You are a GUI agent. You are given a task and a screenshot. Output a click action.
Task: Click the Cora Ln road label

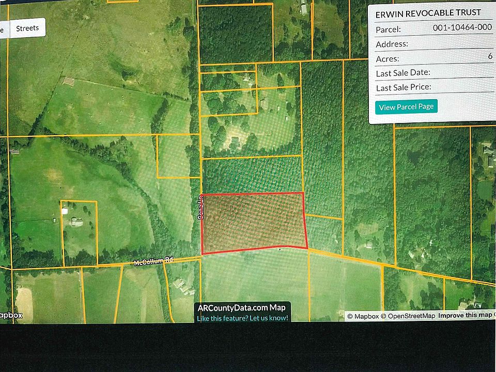tap(199, 208)
